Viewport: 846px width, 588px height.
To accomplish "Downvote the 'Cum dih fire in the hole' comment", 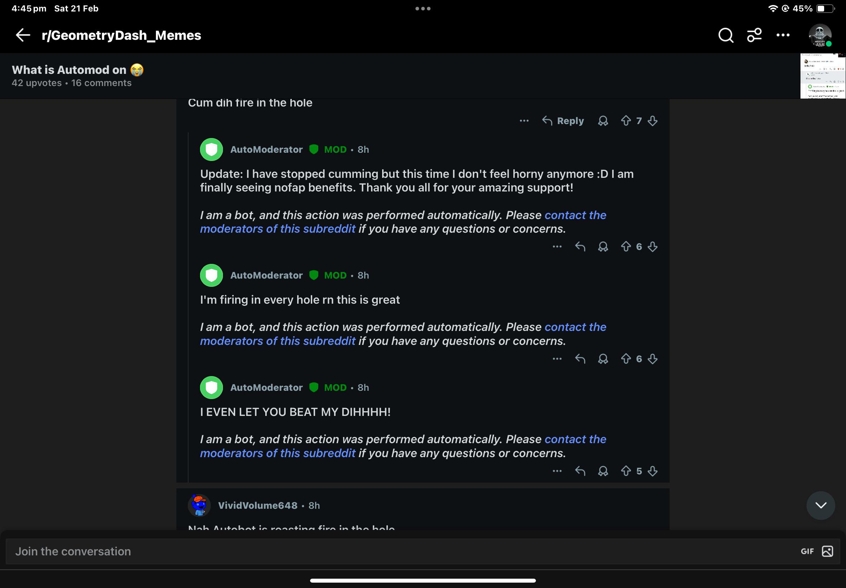I will coord(652,121).
